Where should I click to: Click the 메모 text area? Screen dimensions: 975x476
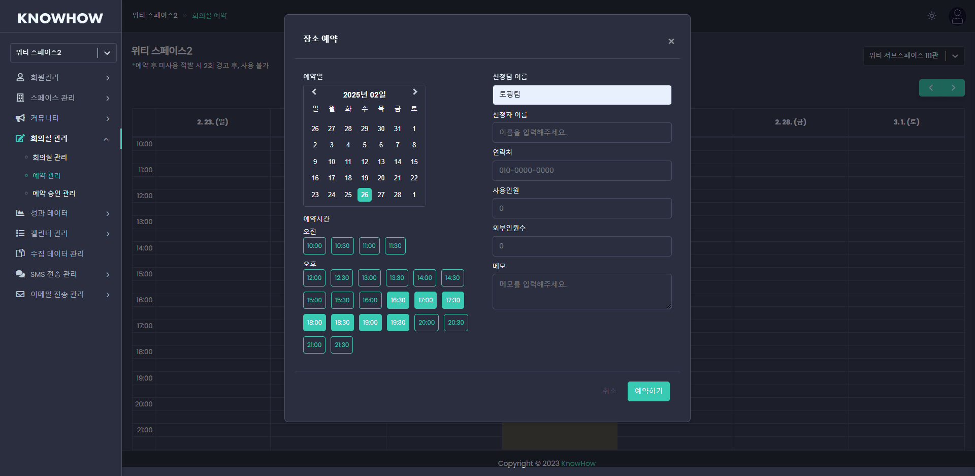[x=582, y=292]
